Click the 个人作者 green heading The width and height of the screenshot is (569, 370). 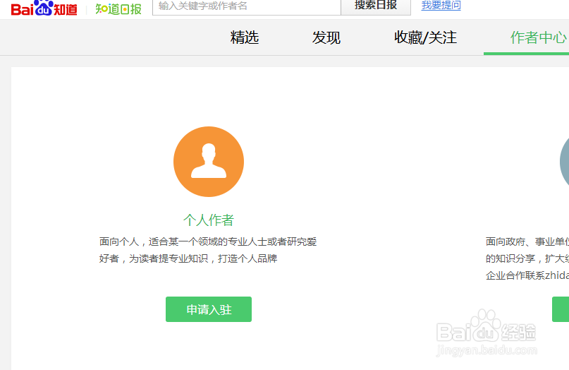(209, 220)
